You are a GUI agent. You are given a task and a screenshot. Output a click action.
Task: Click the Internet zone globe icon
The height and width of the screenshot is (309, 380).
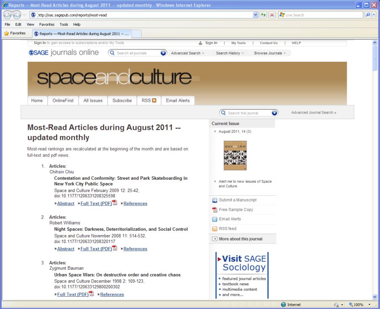click(x=283, y=304)
